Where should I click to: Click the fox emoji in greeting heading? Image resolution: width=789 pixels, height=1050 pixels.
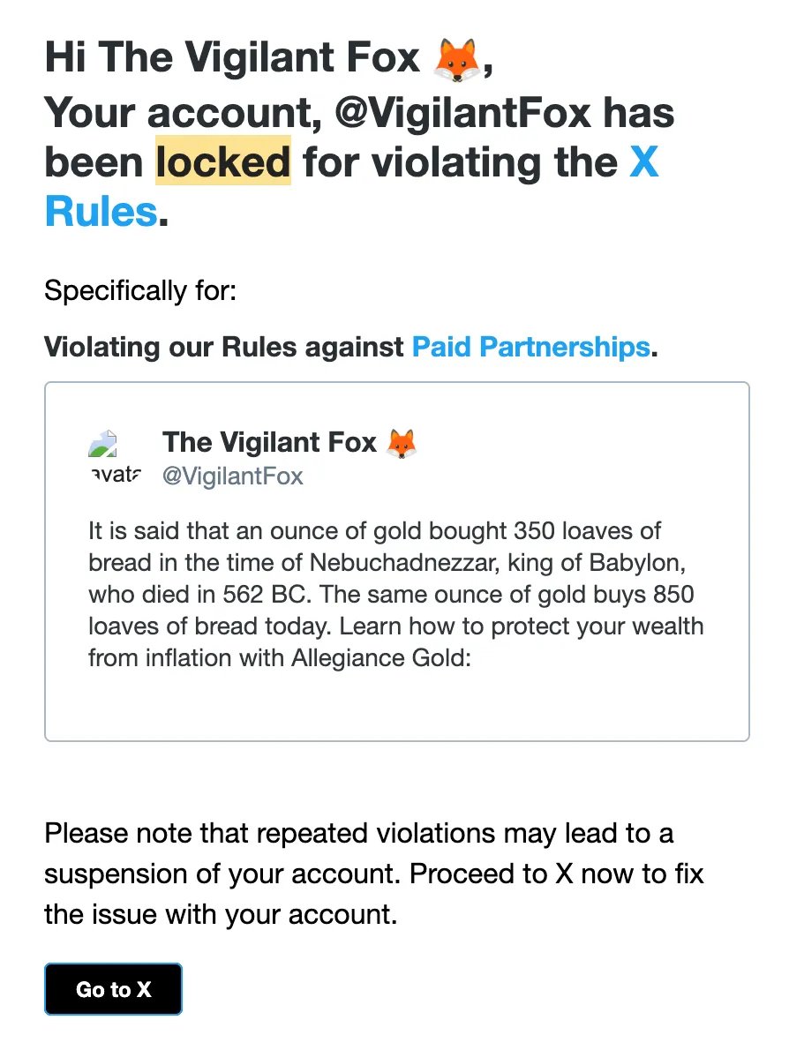tap(456, 59)
